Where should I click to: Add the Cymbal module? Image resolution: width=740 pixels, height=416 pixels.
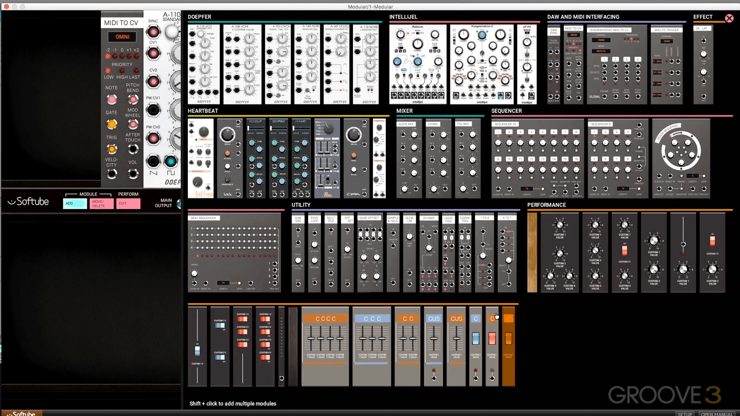357,159
